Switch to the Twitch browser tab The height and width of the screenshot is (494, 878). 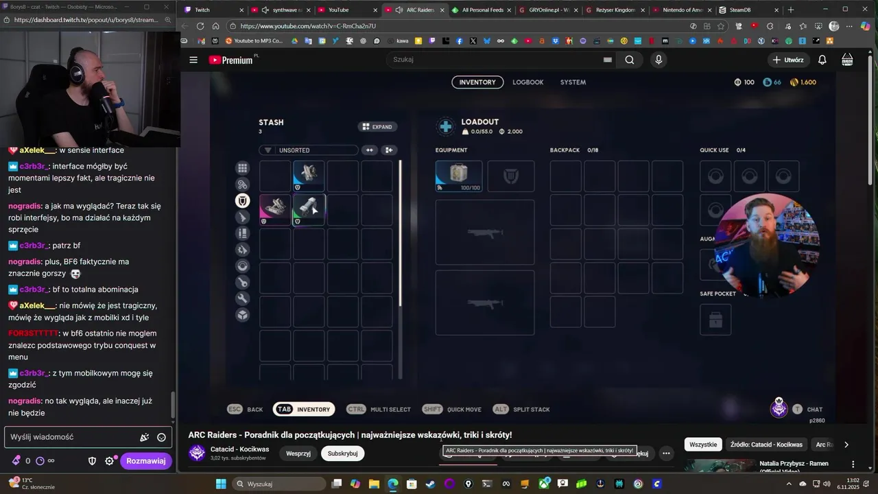(213, 10)
